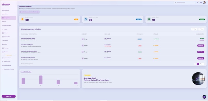
Task: Submit Cognitive Load Evaluation now
Action: pos(201,58)
